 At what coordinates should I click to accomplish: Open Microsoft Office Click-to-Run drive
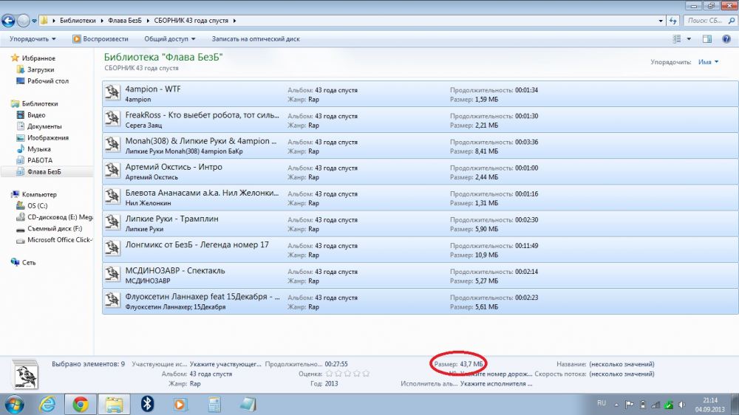pos(54,240)
